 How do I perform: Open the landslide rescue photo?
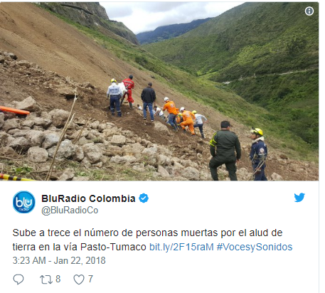pos(159,91)
